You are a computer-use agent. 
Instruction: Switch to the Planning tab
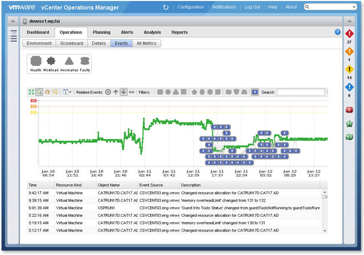pyautogui.click(x=101, y=32)
